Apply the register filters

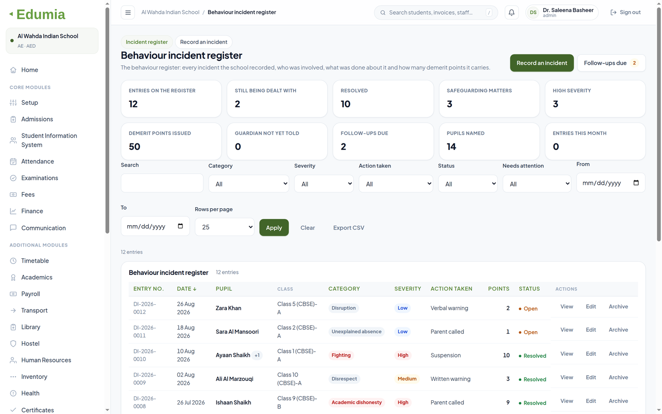(274, 228)
